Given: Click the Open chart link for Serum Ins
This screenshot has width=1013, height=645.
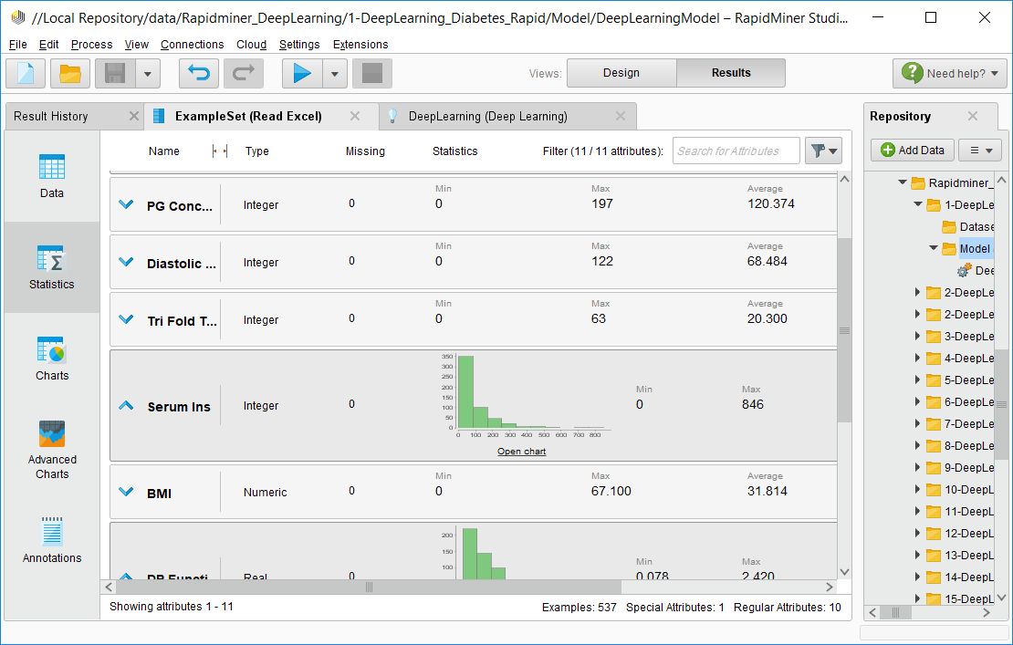Looking at the screenshot, I should point(521,452).
